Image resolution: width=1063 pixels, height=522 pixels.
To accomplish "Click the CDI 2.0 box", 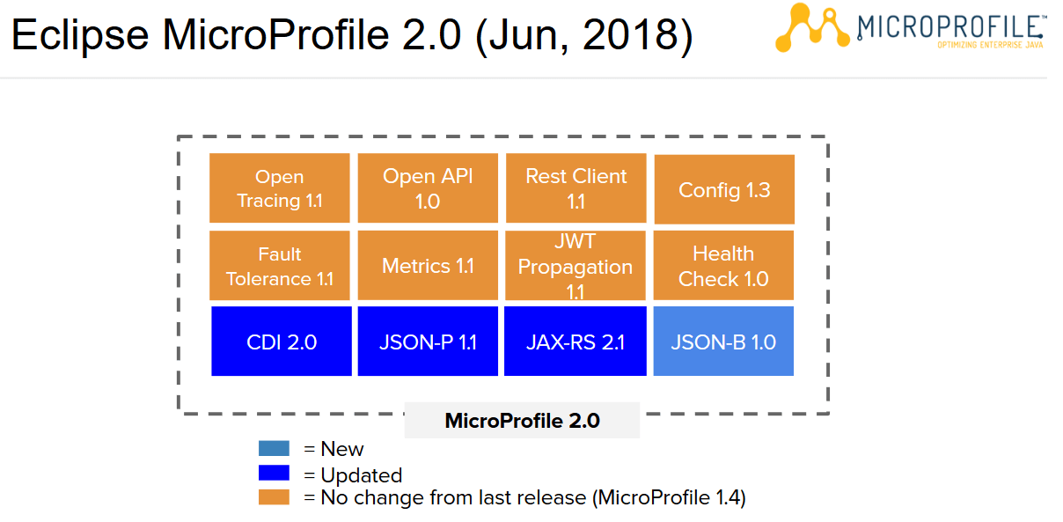I will [282, 342].
